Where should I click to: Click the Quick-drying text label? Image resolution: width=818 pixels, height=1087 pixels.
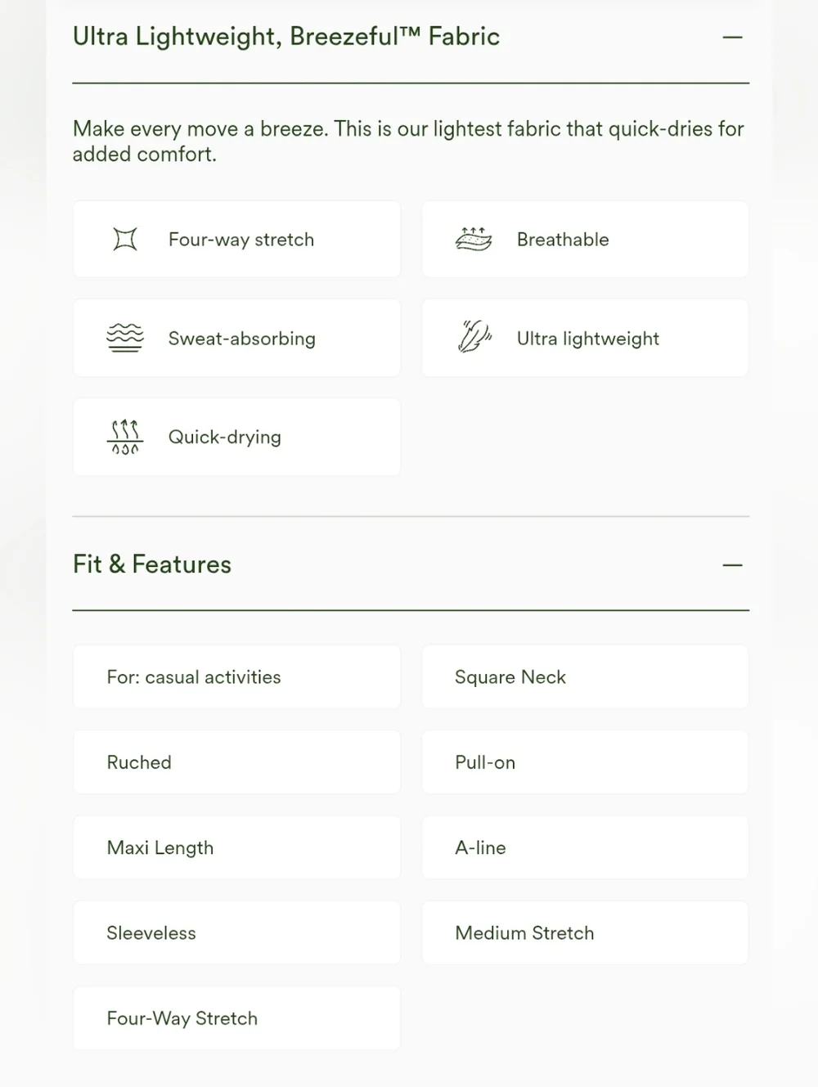pos(225,438)
